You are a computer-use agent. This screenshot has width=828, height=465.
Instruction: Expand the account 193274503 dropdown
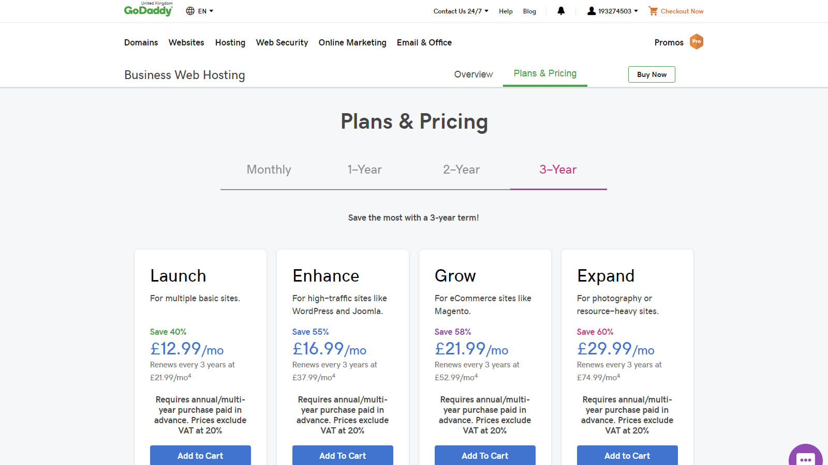[616, 11]
